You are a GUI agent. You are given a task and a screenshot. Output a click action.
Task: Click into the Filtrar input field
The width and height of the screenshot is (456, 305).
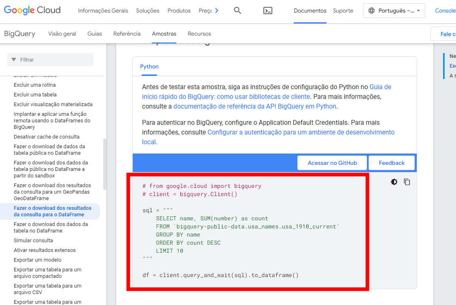click(50, 60)
